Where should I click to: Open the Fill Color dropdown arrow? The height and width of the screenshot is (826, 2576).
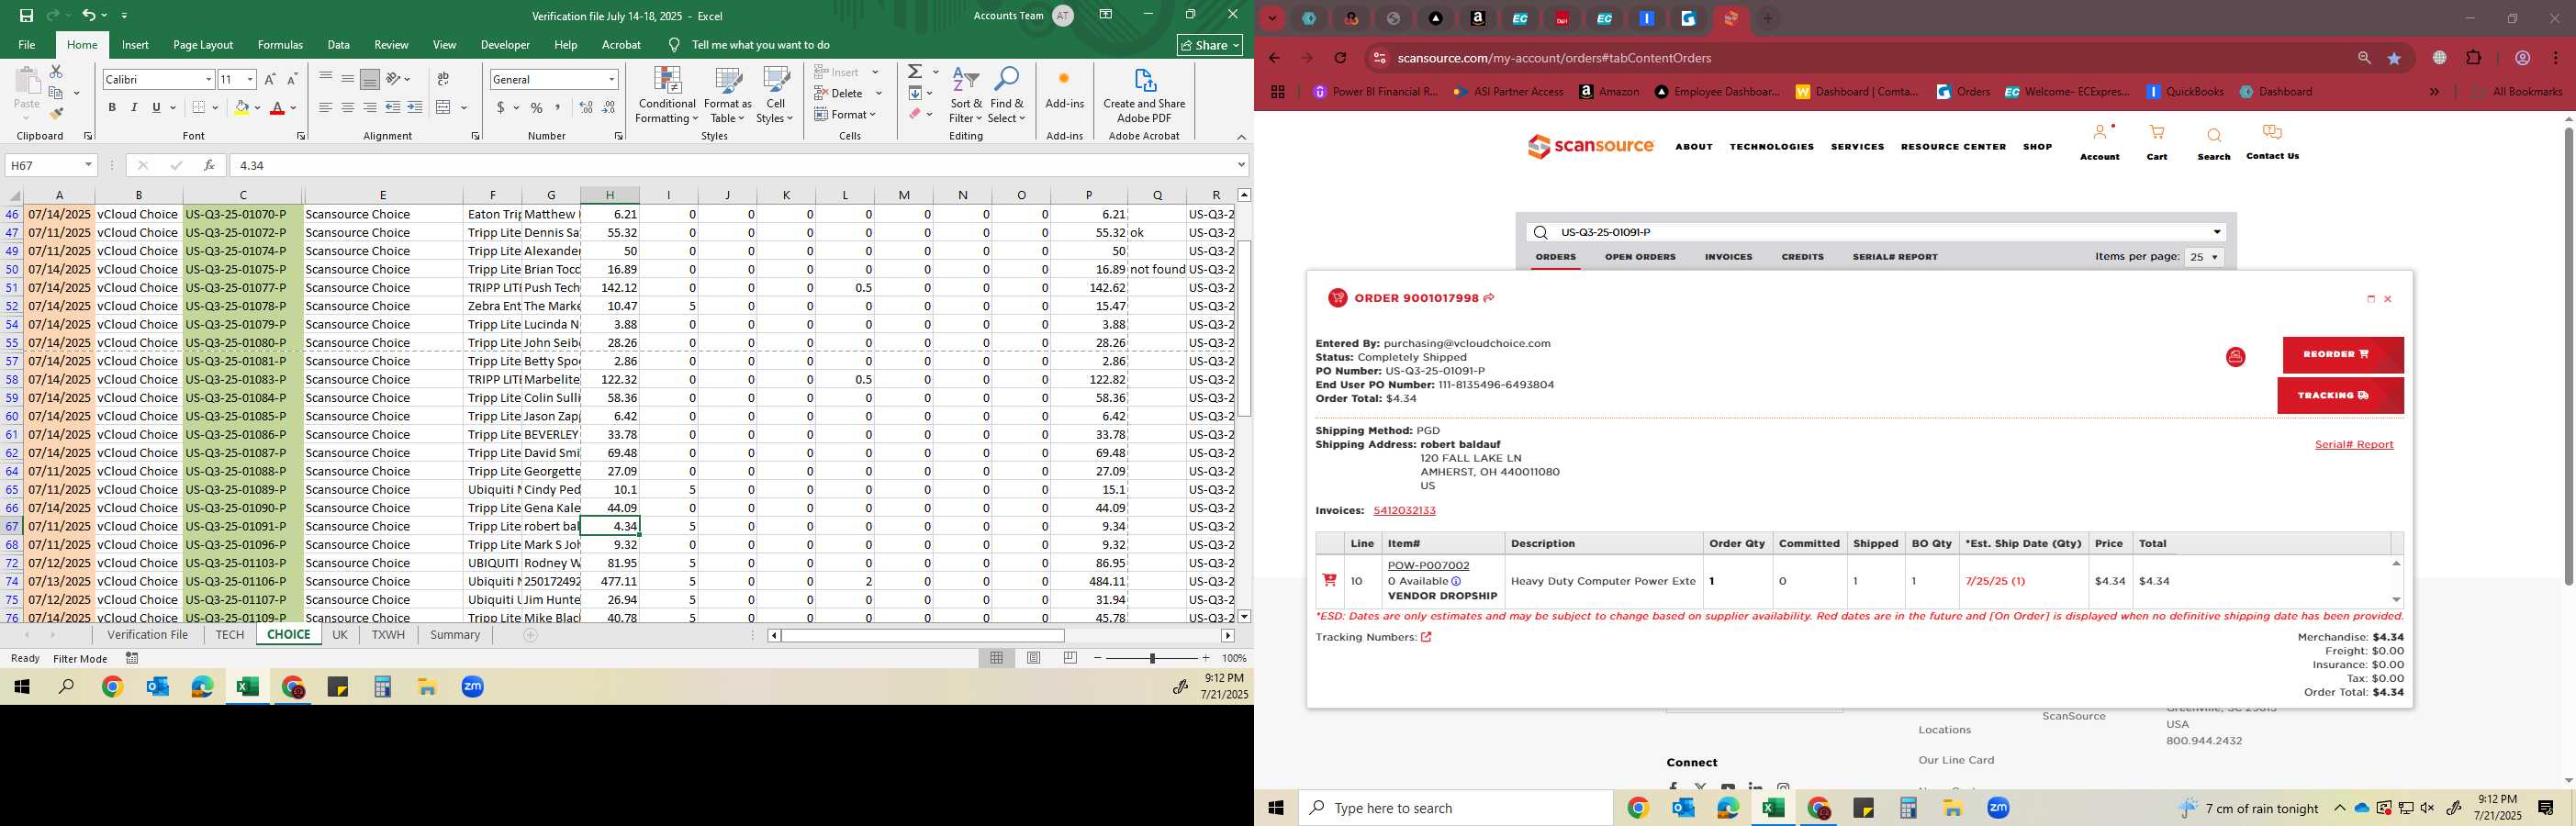(257, 108)
